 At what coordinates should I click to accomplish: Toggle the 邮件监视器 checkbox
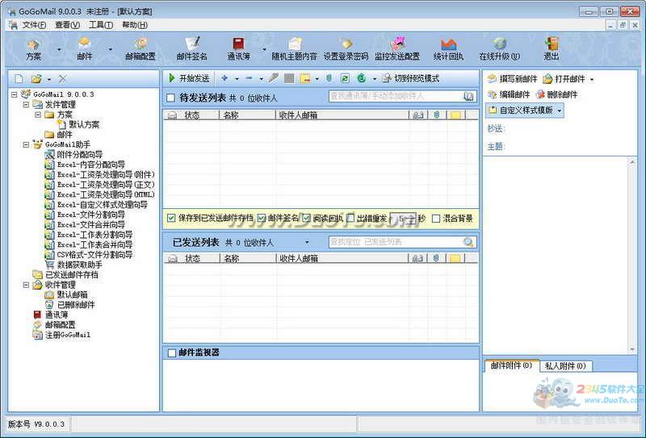(x=172, y=352)
